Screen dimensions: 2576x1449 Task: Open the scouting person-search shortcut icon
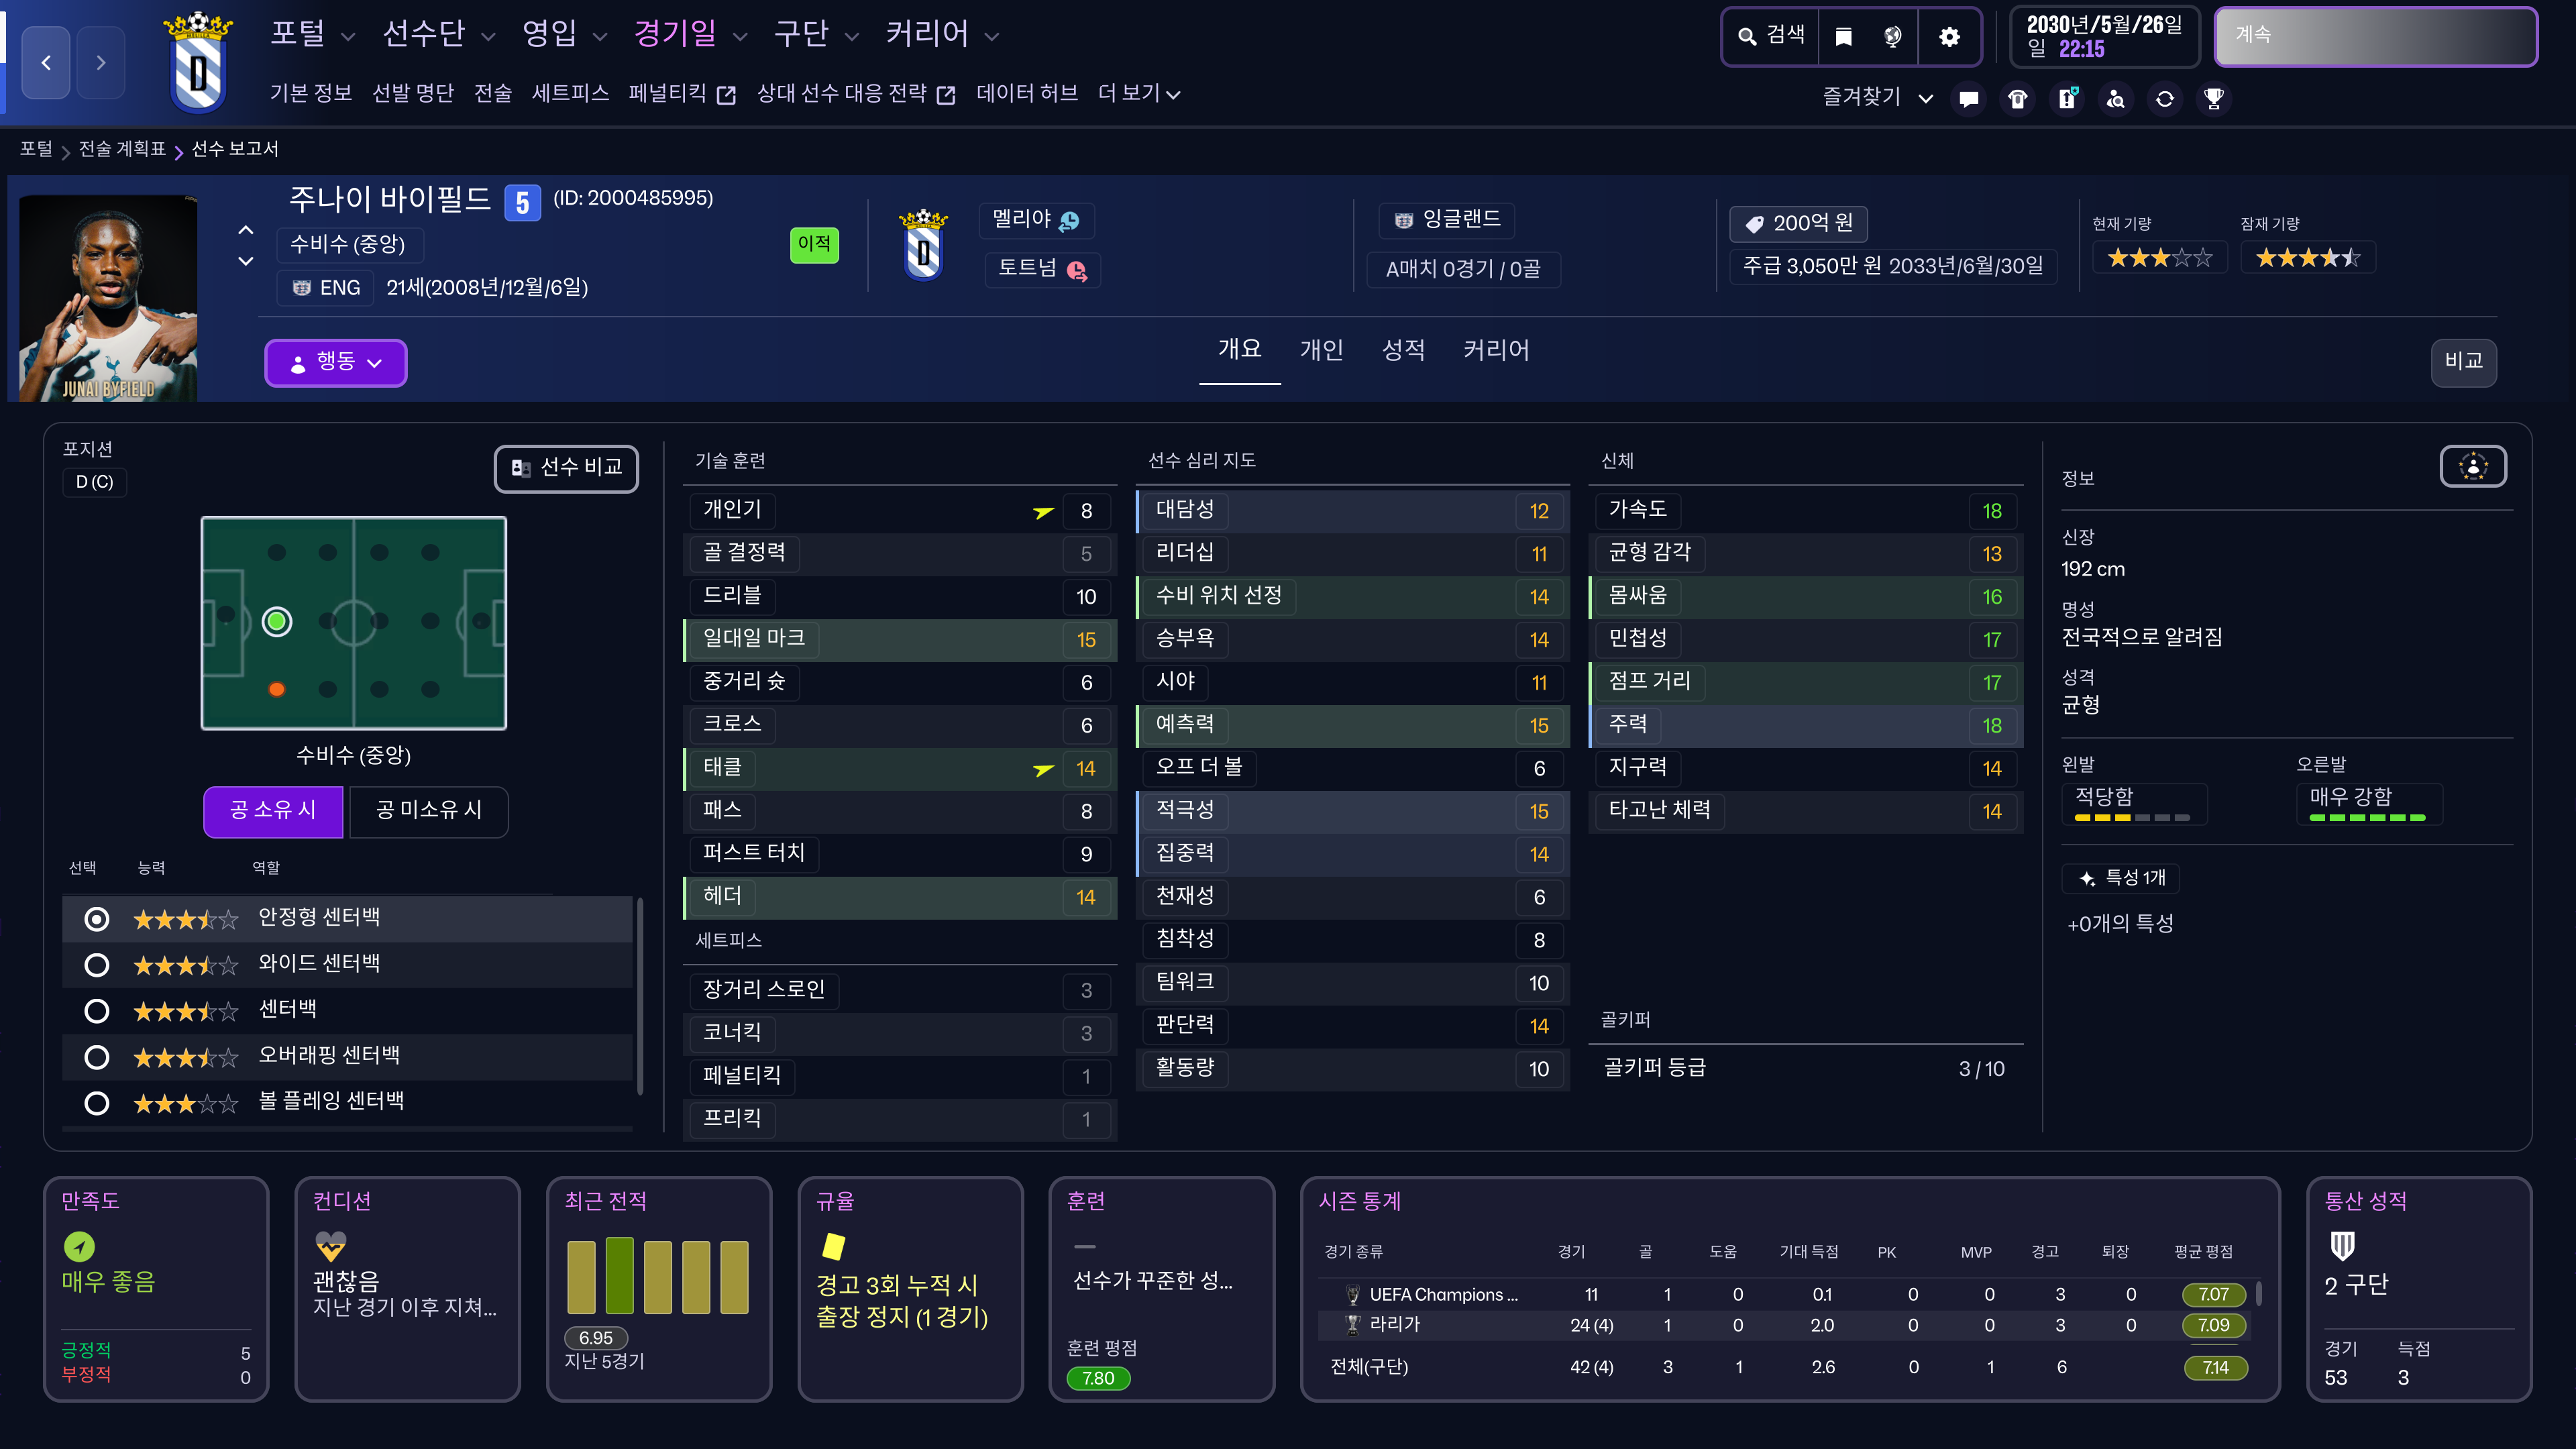click(x=2115, y=98)
